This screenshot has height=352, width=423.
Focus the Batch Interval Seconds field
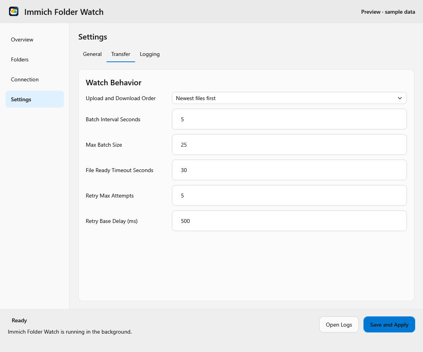[289, 119]
